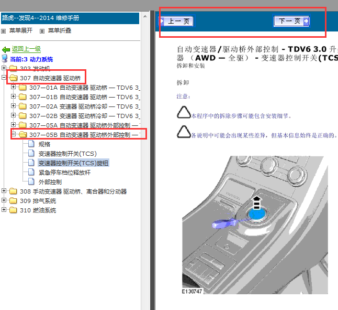
Task: Expand the 310 燃油系统 node
Action: coord(4,209)
